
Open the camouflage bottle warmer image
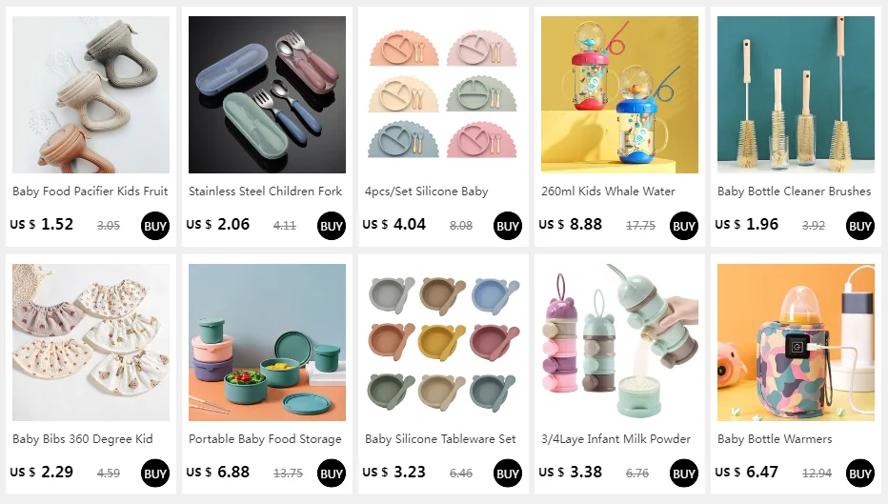[x=796, y=342]
